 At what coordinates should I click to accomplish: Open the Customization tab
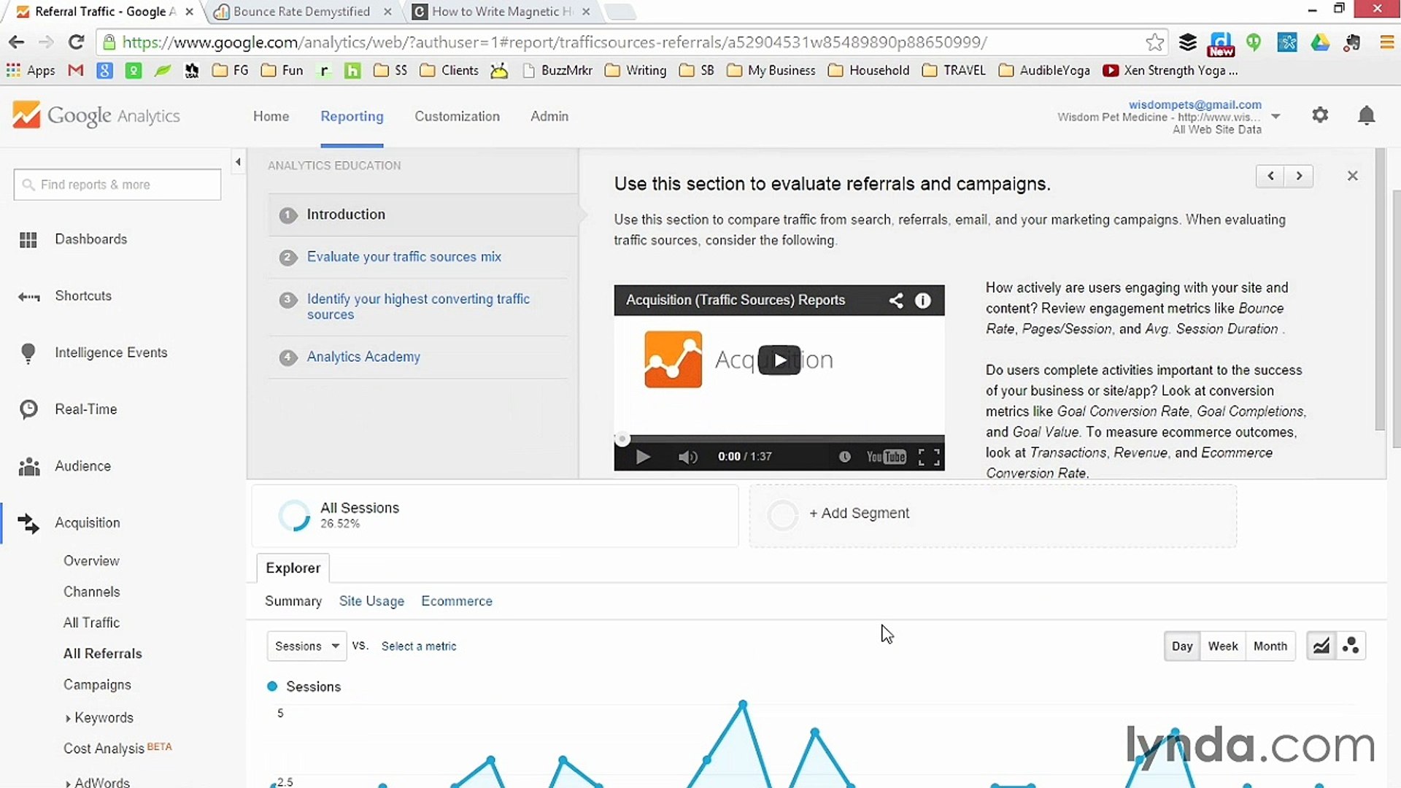pyautogui.click(x=457, y=116)
